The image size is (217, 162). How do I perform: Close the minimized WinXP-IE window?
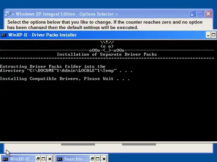coord(50,159)
